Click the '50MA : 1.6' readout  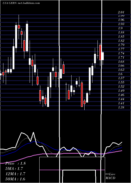(x=15, y=179)
